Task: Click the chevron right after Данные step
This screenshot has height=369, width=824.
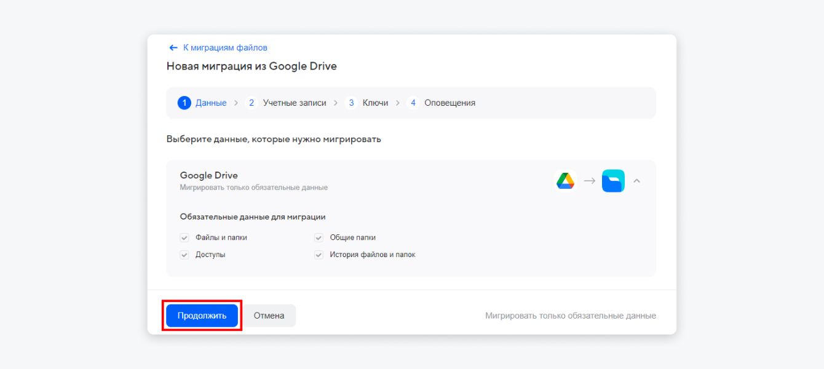Action: tap(236, 103)
